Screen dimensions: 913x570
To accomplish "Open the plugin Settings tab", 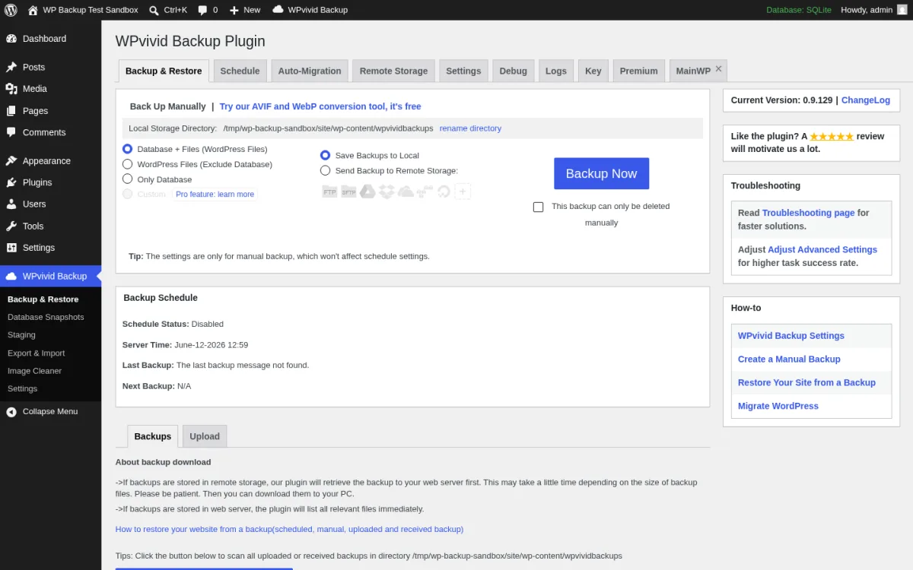I will [463, 71].
